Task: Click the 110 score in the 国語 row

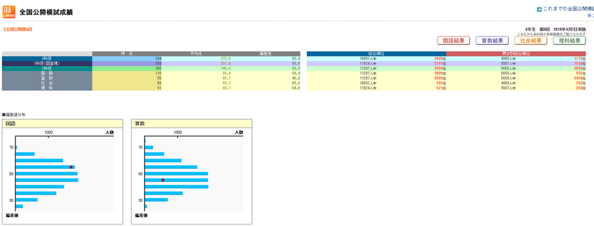Action: 158,73
